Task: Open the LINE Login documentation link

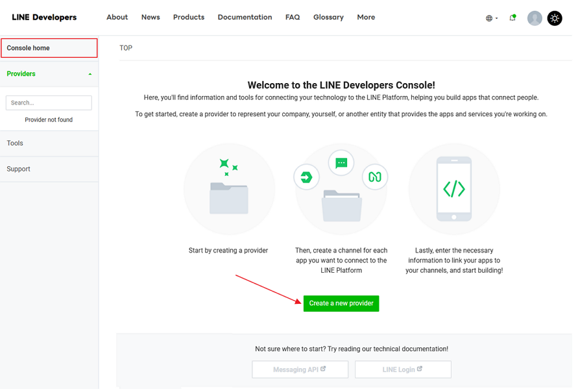Action: pos(403,370)
